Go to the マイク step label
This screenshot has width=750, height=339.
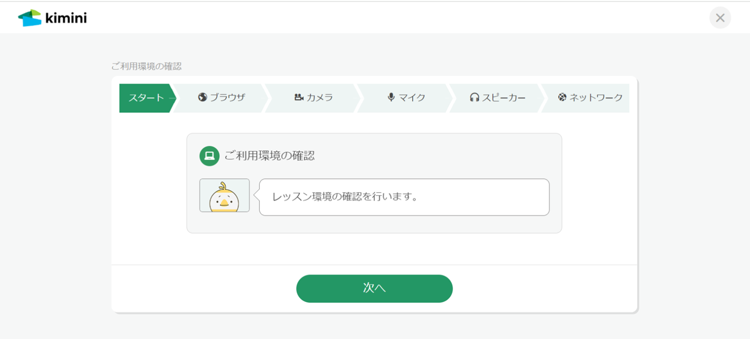point(412,98)
